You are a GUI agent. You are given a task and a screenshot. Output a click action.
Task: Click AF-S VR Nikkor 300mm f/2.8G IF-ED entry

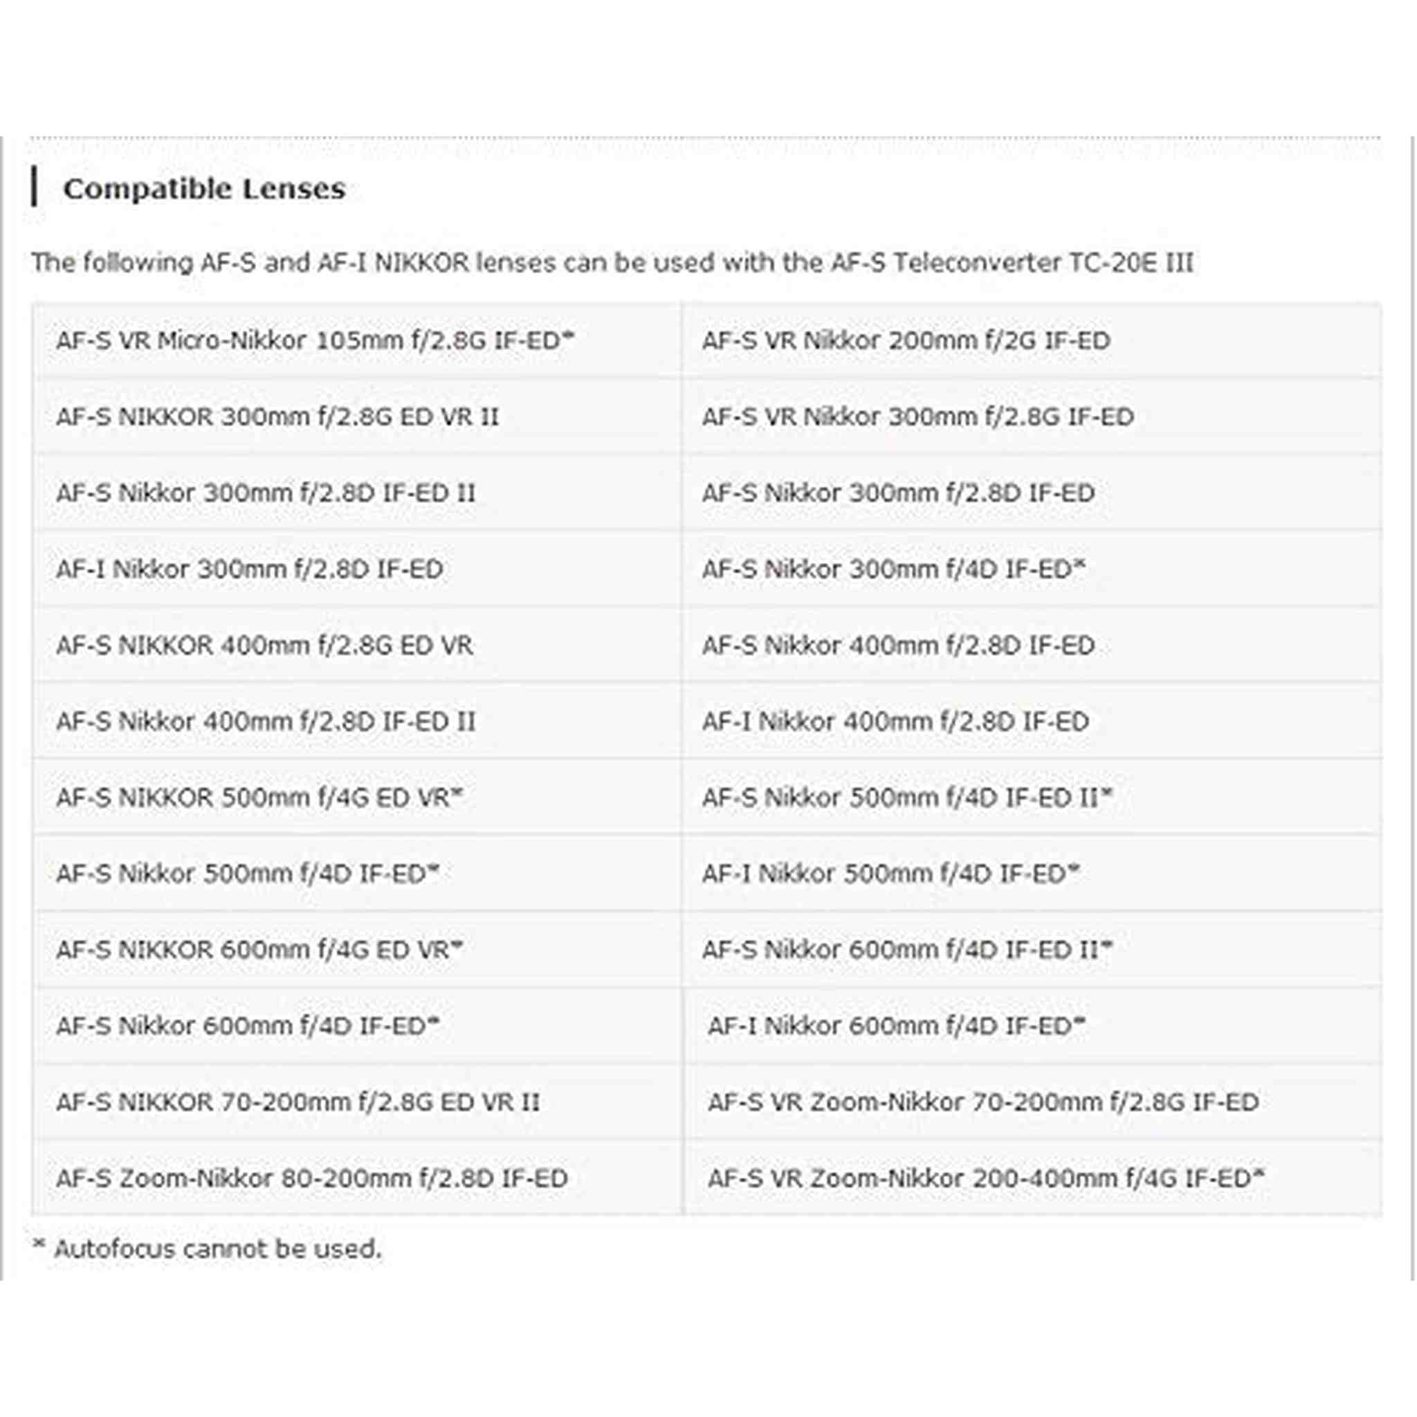[x=917, y=417]
